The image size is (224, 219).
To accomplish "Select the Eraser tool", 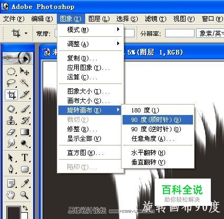I will tap(11, 132).
